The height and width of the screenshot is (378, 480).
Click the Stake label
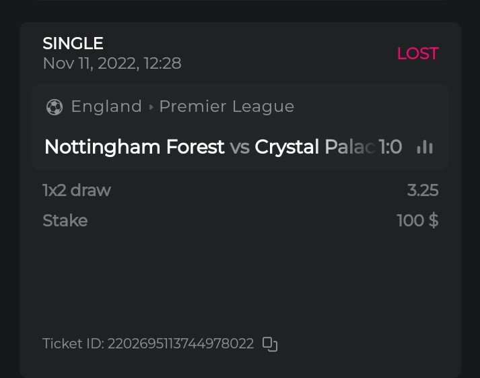click(65, 220)
